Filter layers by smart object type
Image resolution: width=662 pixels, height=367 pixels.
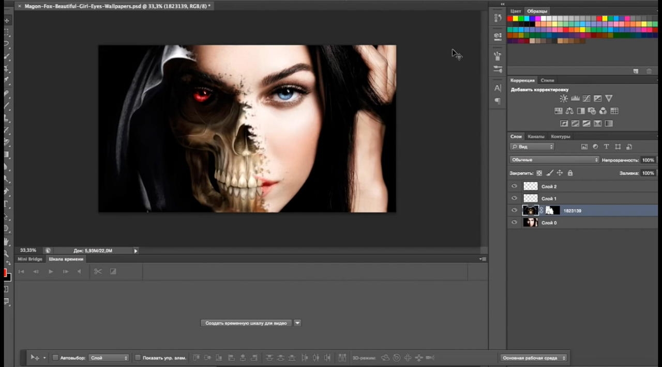[x=629, y=147]
